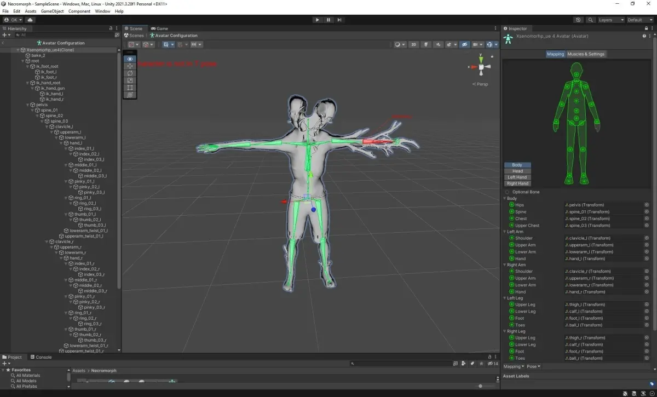Click the Play button
This screenshot has width=657, height=397.
(317, 20)
